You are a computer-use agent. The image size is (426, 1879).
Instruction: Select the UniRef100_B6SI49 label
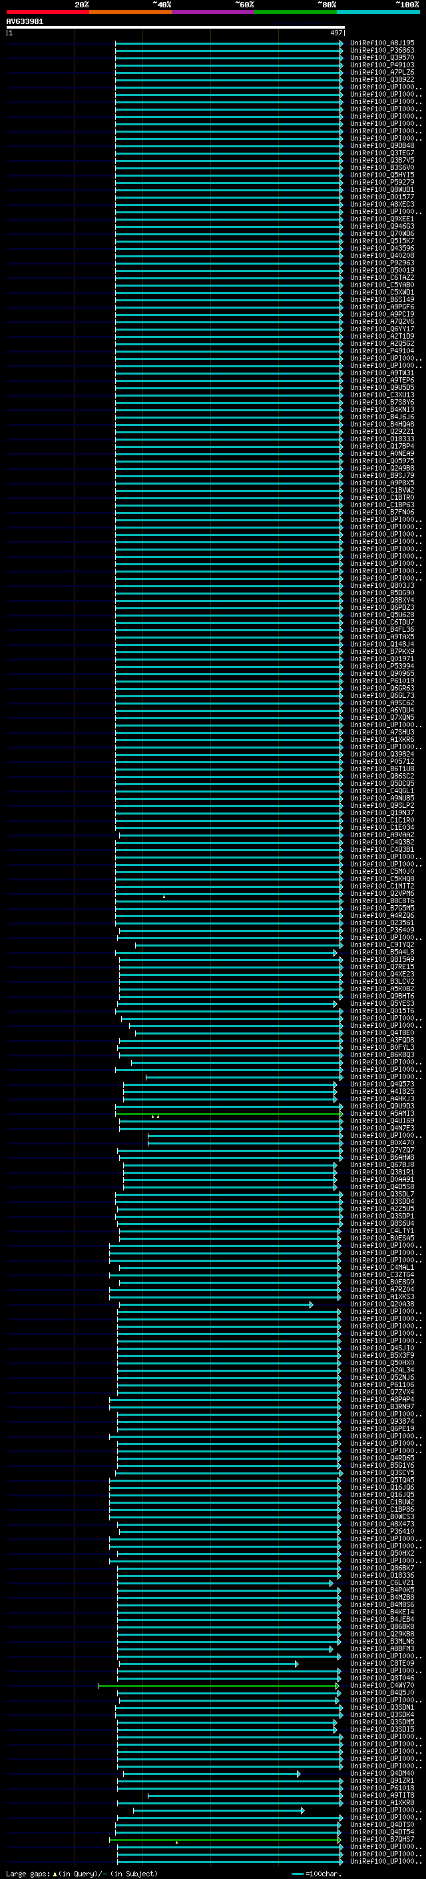[x=381, y=299]
